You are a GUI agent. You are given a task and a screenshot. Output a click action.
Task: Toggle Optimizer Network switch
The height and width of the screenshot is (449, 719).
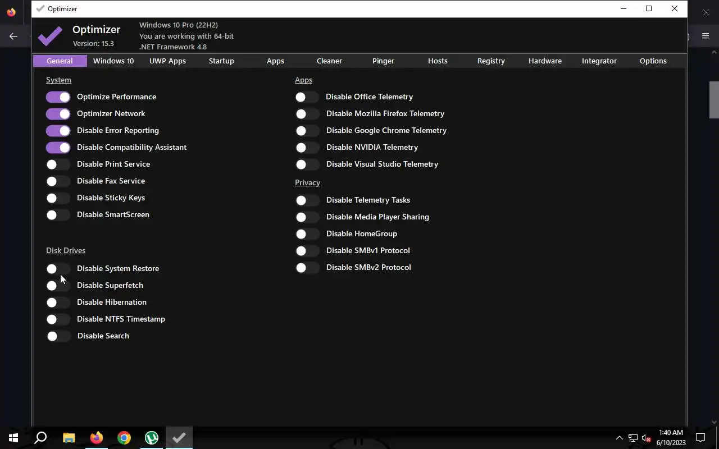pyautogui.click(x=58, y=114)
